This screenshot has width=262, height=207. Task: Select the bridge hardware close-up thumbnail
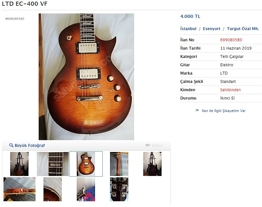coord(86,189)
